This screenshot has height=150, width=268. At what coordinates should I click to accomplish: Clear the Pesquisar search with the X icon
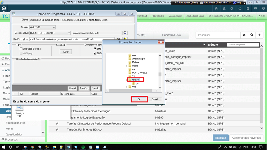pos(244,35)
